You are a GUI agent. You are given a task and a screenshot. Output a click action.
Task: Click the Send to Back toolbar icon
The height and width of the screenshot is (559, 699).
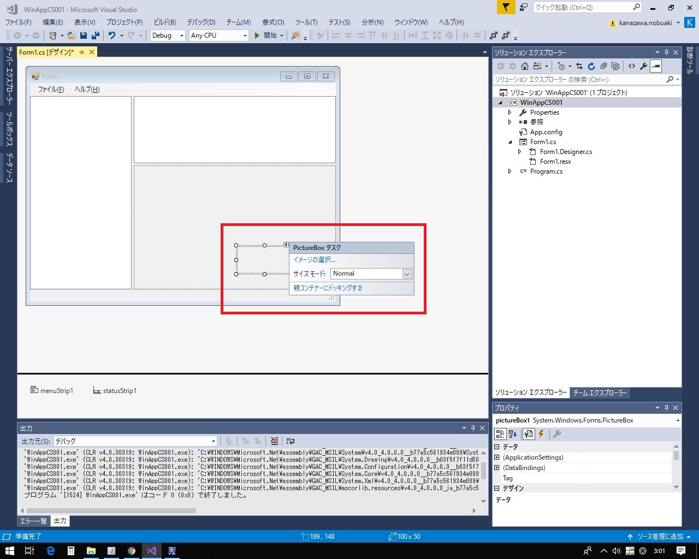click(506, 35)
